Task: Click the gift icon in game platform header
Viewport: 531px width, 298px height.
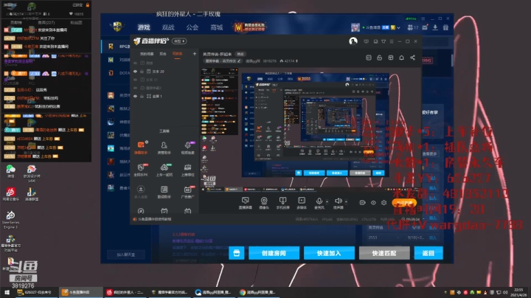Action: click(445, 27)
